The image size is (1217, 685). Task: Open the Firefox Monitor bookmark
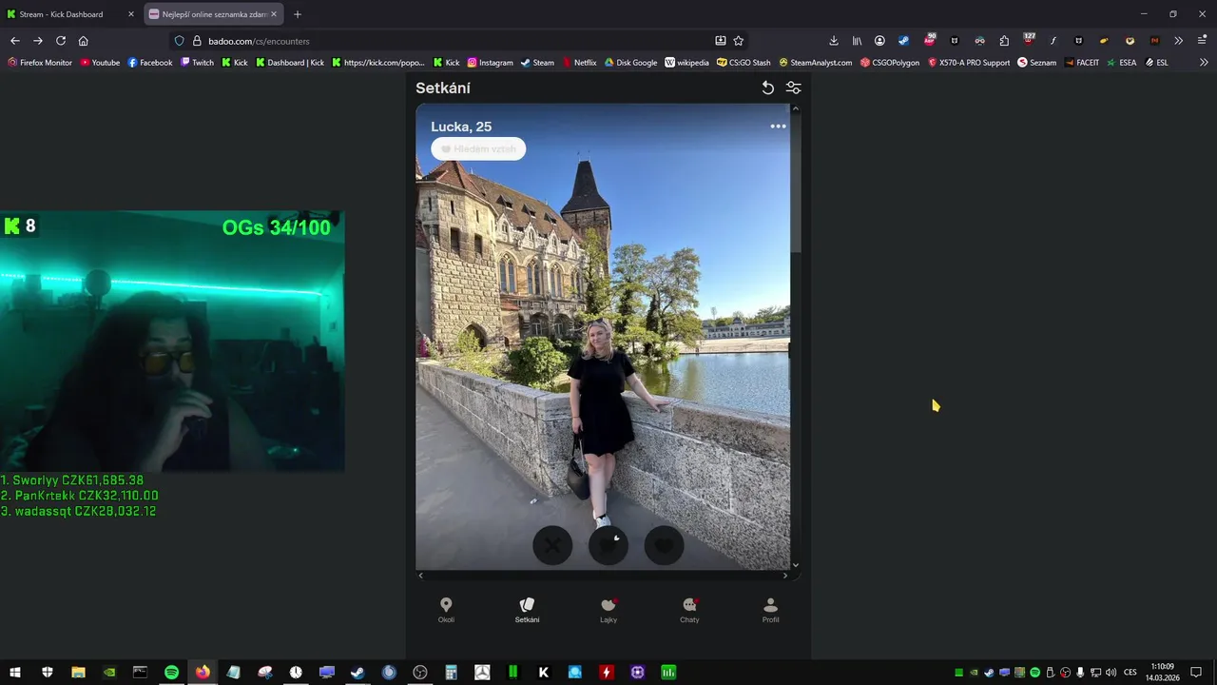40,63
